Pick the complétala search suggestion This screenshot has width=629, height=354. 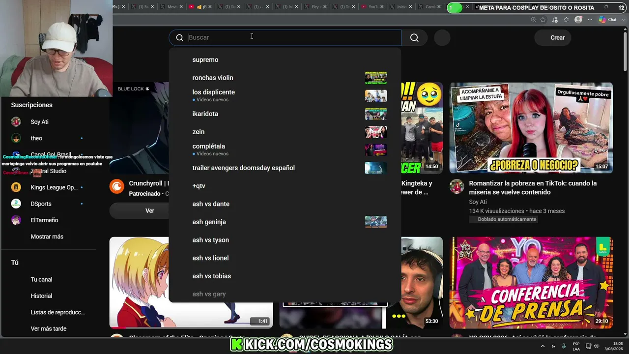285,149
